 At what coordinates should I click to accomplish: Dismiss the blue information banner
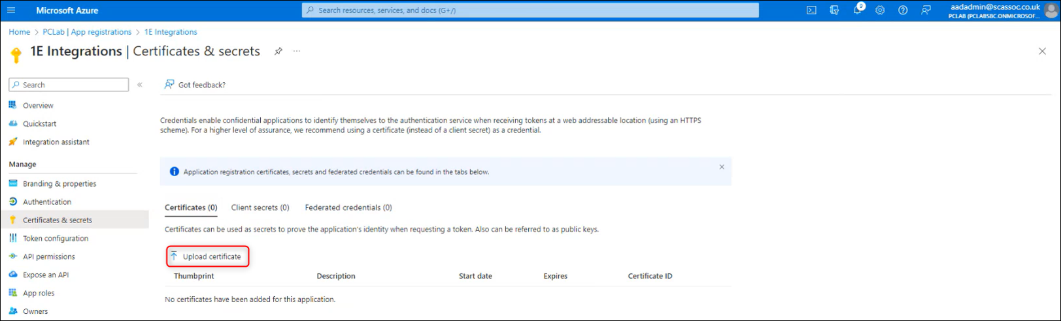click(x=722, y=167)
